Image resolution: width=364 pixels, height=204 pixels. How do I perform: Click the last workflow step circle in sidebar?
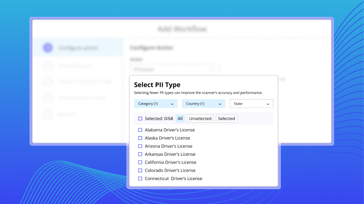[48, 113]
